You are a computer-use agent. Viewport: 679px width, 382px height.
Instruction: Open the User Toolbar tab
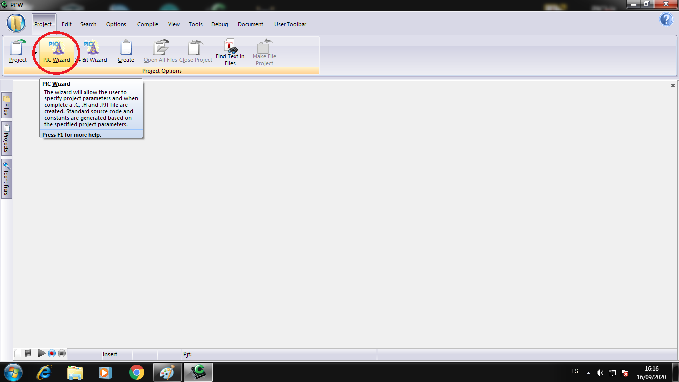[290, 24]
